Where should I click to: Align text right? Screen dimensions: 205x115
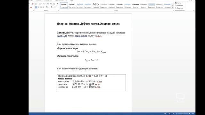tap(41, 7)
